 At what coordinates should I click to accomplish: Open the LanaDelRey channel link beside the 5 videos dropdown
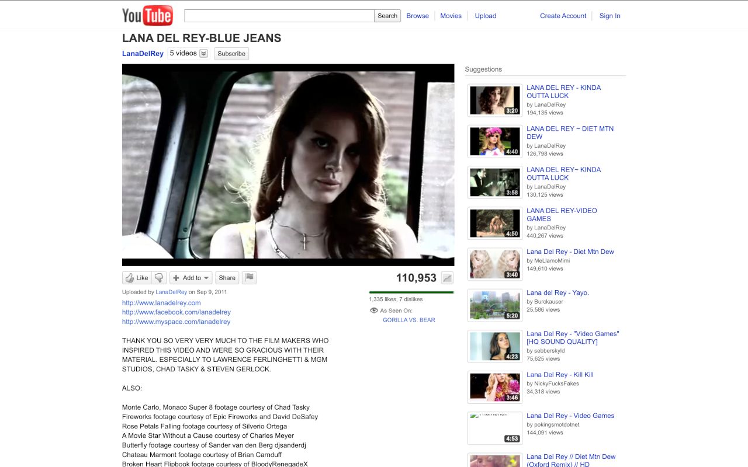(x=143, y=54)
